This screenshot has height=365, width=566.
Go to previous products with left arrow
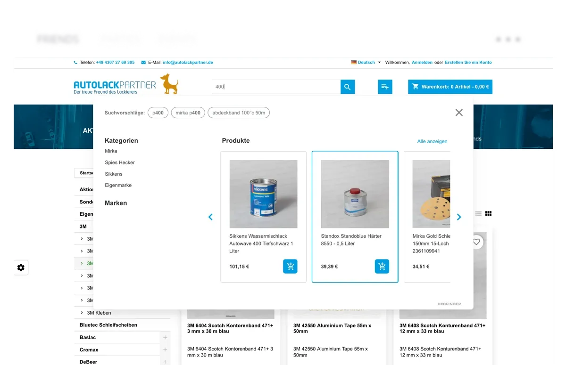pos(210,217)
